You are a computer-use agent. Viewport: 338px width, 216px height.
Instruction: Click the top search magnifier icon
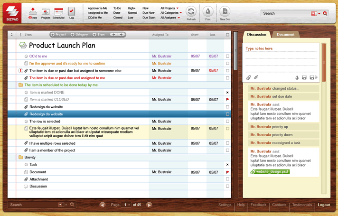click(325, 13)
